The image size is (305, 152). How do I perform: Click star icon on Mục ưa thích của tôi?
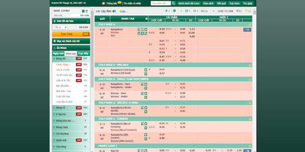55,41
